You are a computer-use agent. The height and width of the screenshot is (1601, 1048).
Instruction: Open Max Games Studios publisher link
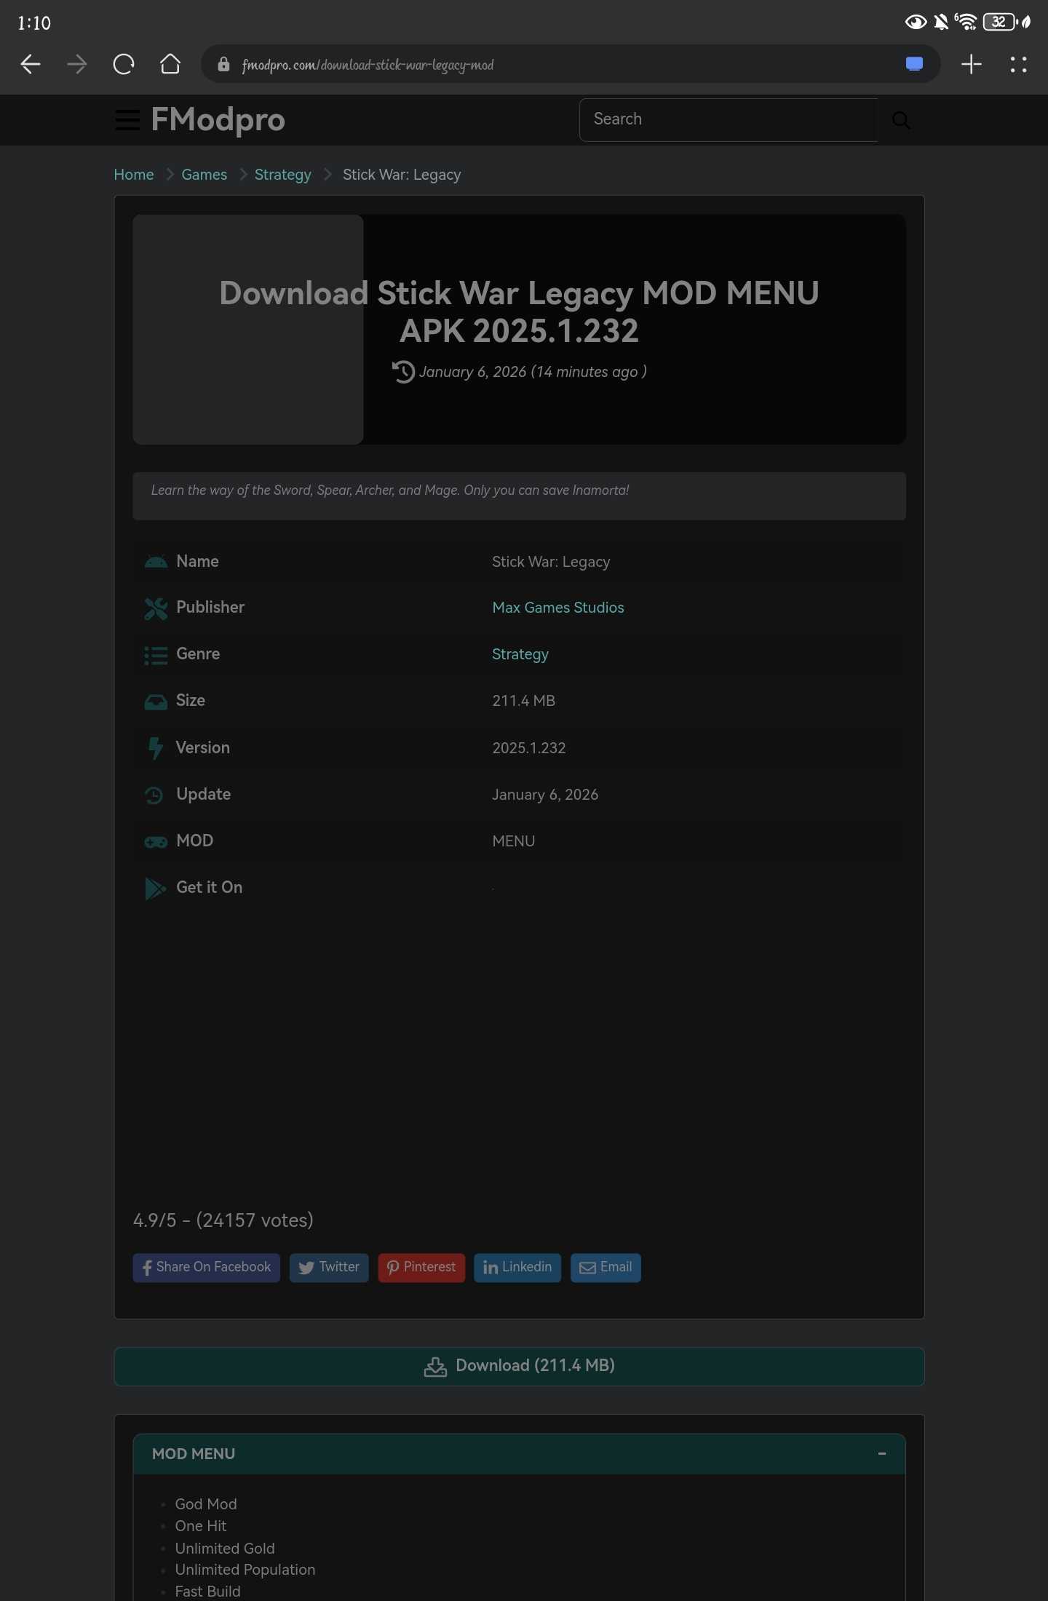click(557, 608)
